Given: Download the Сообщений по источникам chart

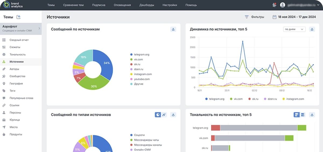Looking at the screenshot, I should (173, 29).
